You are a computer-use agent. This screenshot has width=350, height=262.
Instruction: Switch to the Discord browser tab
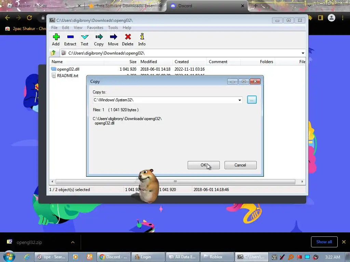pos(206,6)
